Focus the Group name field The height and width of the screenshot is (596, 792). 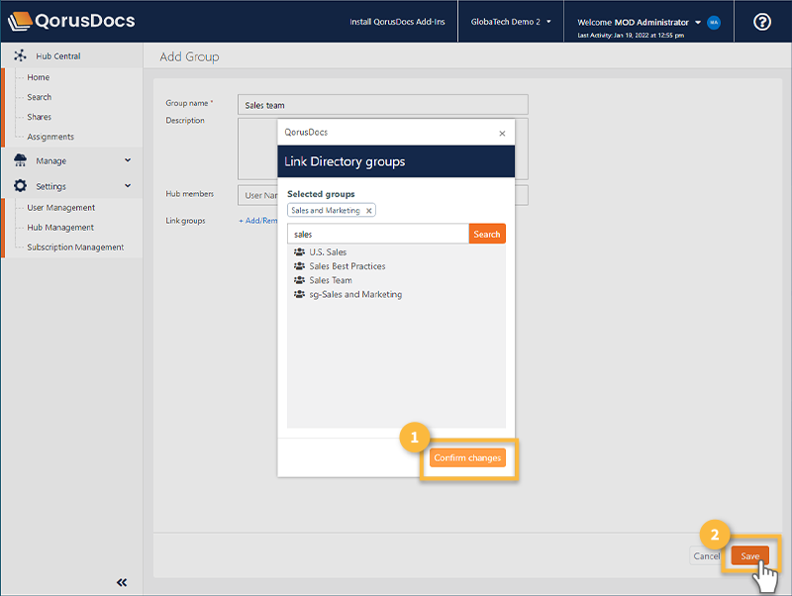click(383, 105)
